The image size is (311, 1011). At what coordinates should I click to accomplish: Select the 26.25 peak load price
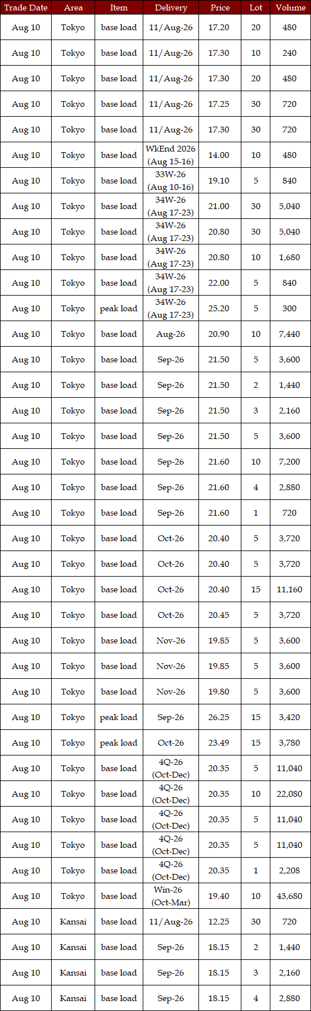(x=219, y=717)
